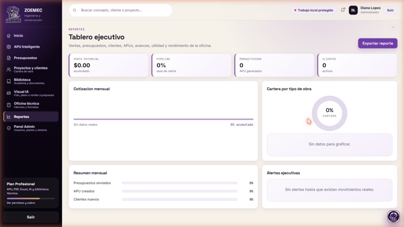Click APU creados progress bar

pyautogui.click(x=179, y=191)
